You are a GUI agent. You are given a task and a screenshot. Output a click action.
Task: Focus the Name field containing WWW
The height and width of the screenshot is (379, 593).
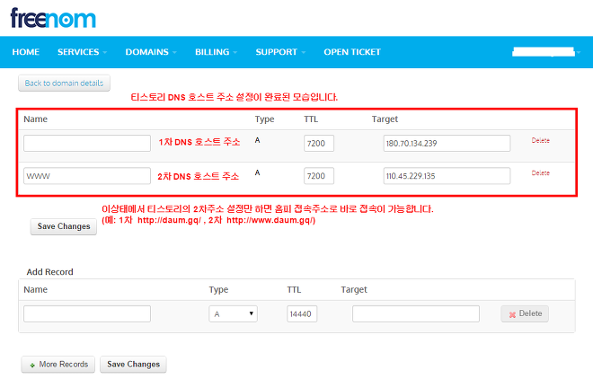[x=87, y=176]
